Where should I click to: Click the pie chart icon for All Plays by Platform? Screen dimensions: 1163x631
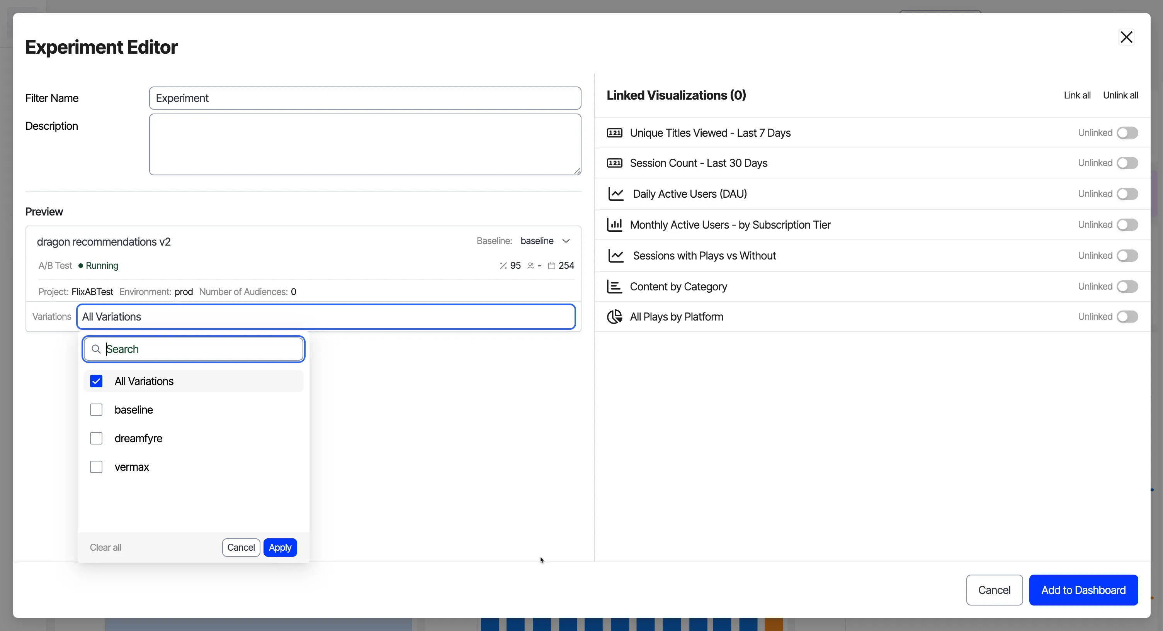(x=614, y=317)
